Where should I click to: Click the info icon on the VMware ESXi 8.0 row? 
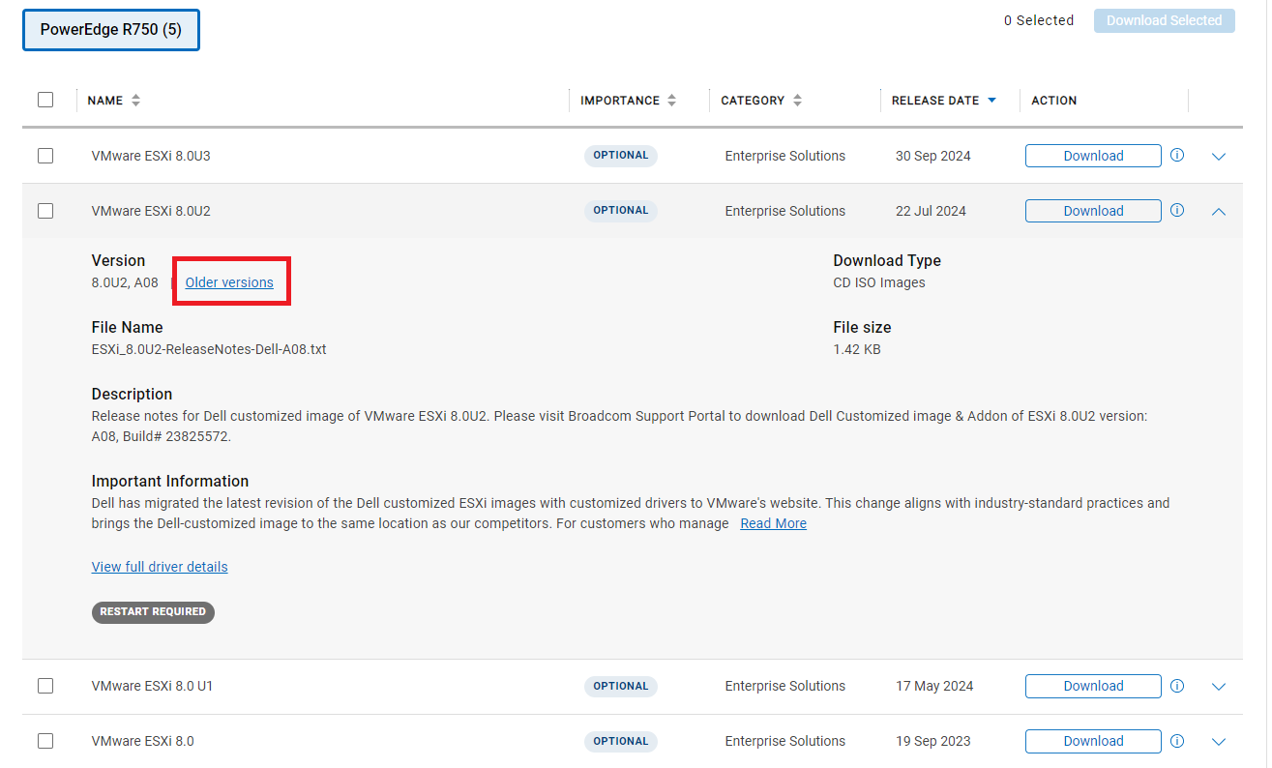tap(1177, 741)
